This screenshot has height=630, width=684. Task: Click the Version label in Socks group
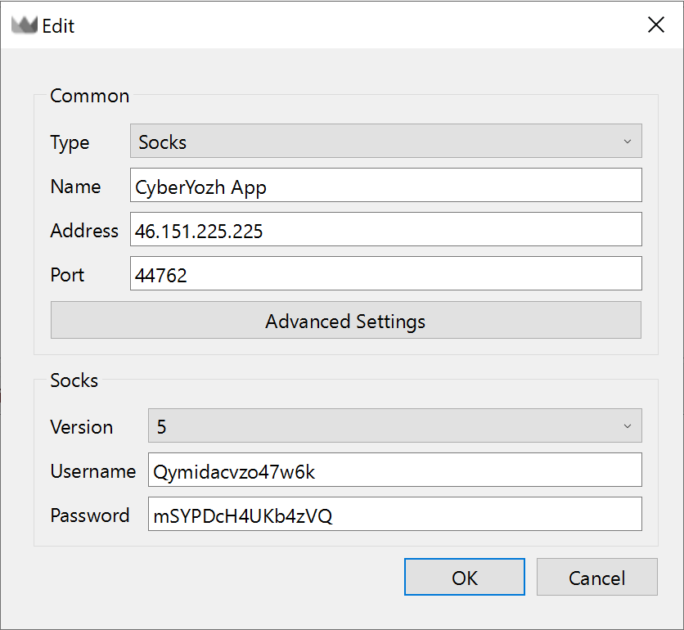tap(82, 427)
